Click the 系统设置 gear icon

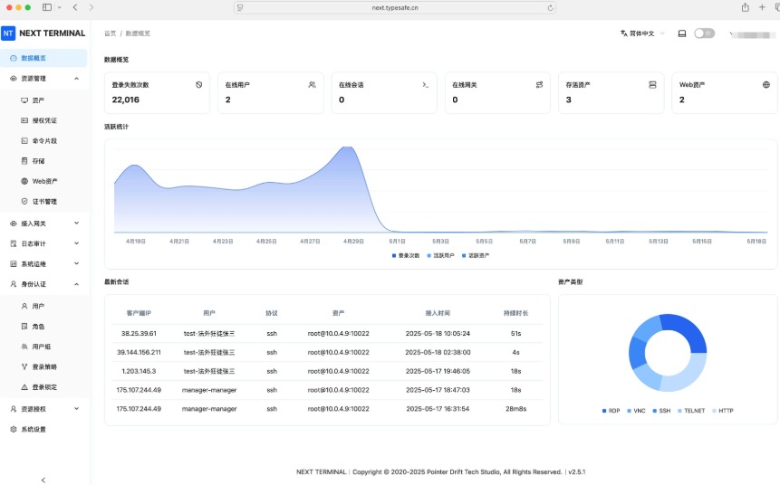(x=14, y=429)
